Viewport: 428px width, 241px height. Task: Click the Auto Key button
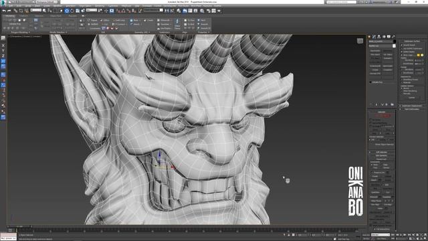[x=366, y=235]
